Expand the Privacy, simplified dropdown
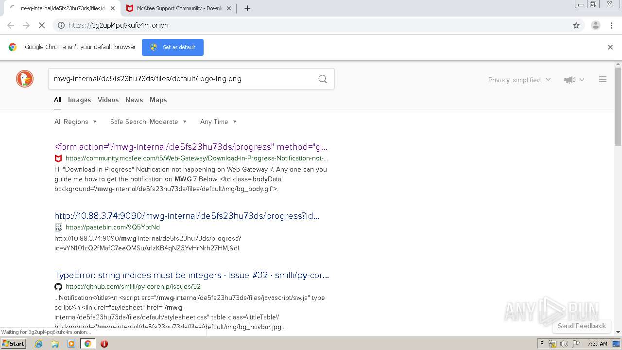 (x=519, y=80)
